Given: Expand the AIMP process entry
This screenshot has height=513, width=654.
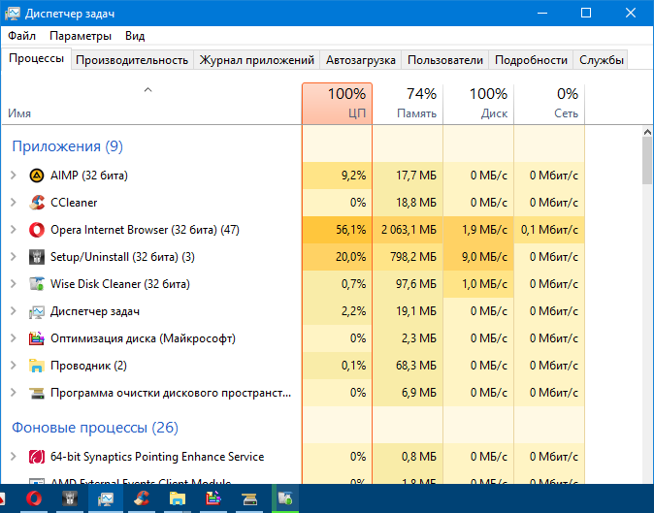Looking at the screenshot, I should [x=13, y=176].
